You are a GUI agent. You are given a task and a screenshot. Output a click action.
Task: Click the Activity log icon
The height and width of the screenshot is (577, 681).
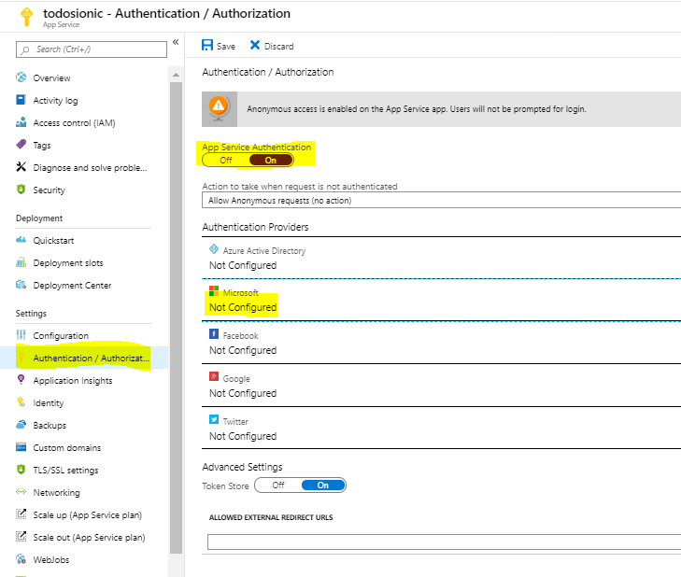click(x=21, y=100)
